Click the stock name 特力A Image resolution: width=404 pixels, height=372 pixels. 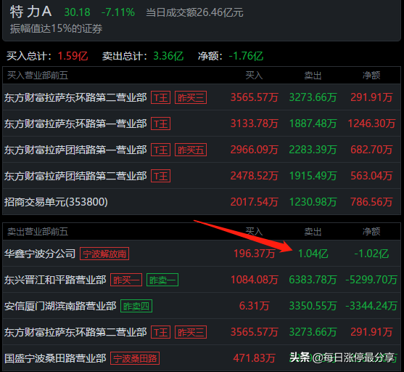point(31,12)
